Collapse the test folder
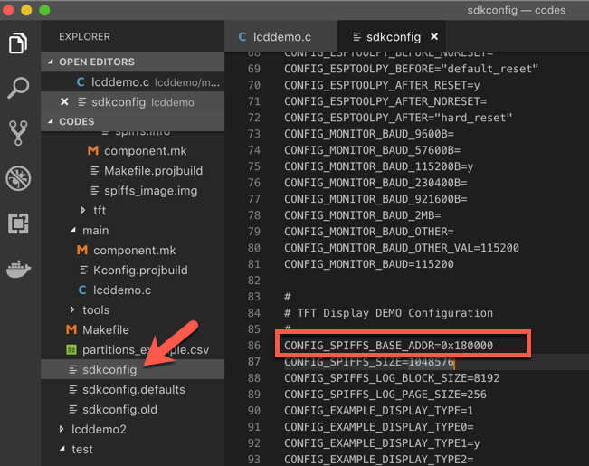The width and height of the screenshot is (589, 466). coord(62,449)
